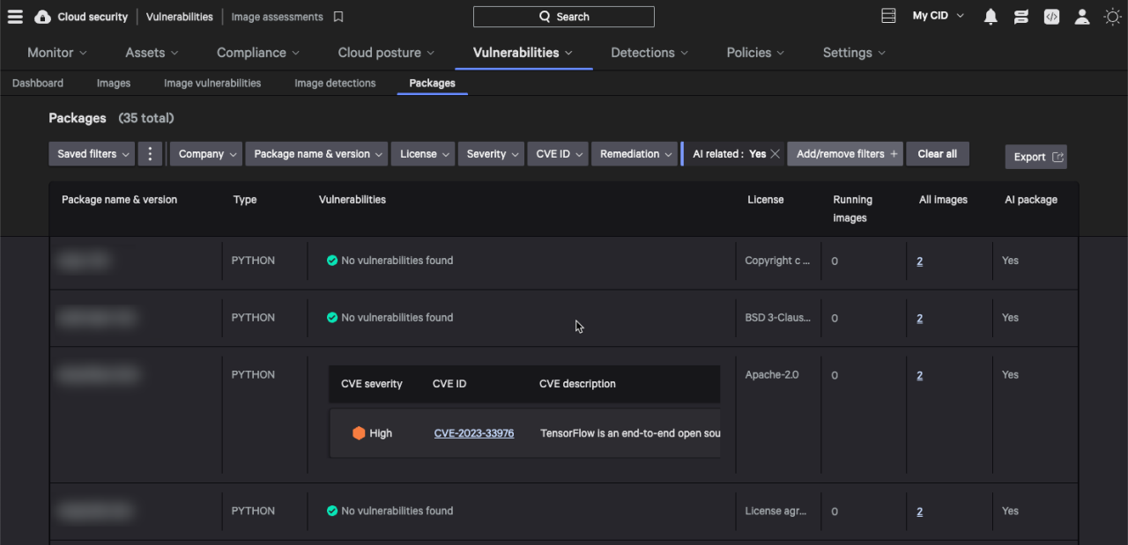
Task: Click the CVE severity column header
Action: click(372, 384)
